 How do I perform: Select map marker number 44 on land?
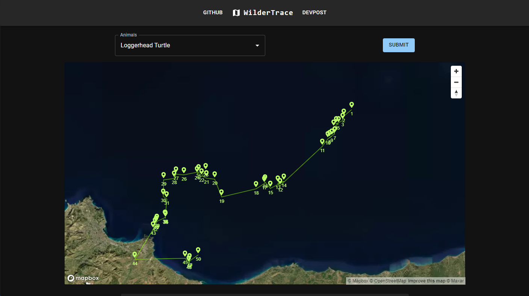[x=135, y=255]
